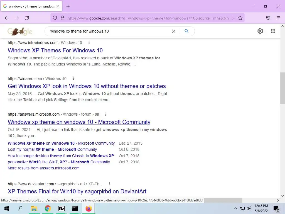This screenshot has height=214, width=285.
Task: Open 'Windows XP Themes For Windows 10' result
Action: tap(55, 50)
